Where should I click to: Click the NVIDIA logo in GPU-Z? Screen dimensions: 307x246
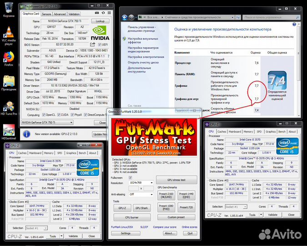point(100,33)
